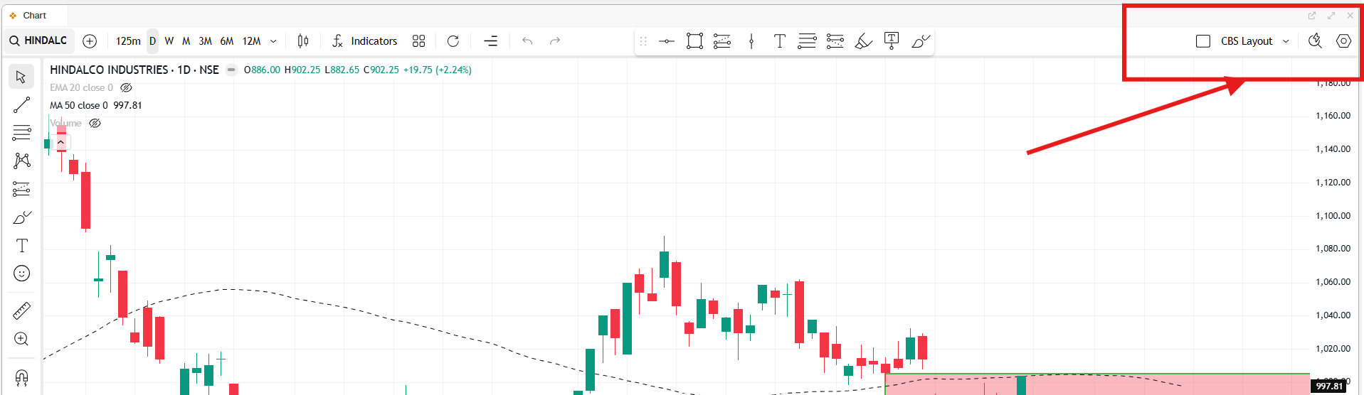Select the Text tool in left sidebar
The image size is (1364, 395).
pyautogui.click(x=21, y=246)
